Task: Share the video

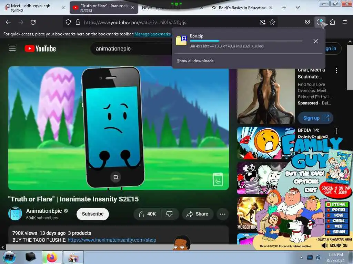Action: pyautogui.click(x=198, y=214)
